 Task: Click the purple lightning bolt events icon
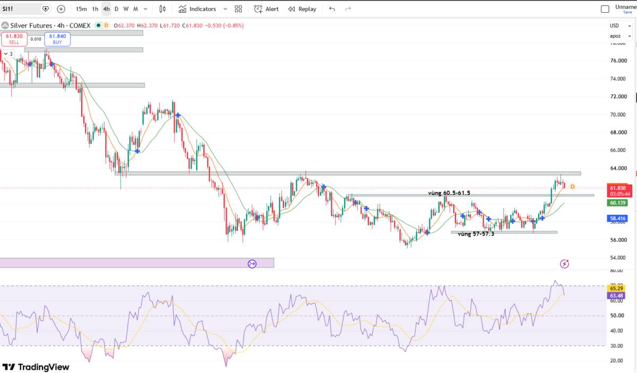click(565, 264)
